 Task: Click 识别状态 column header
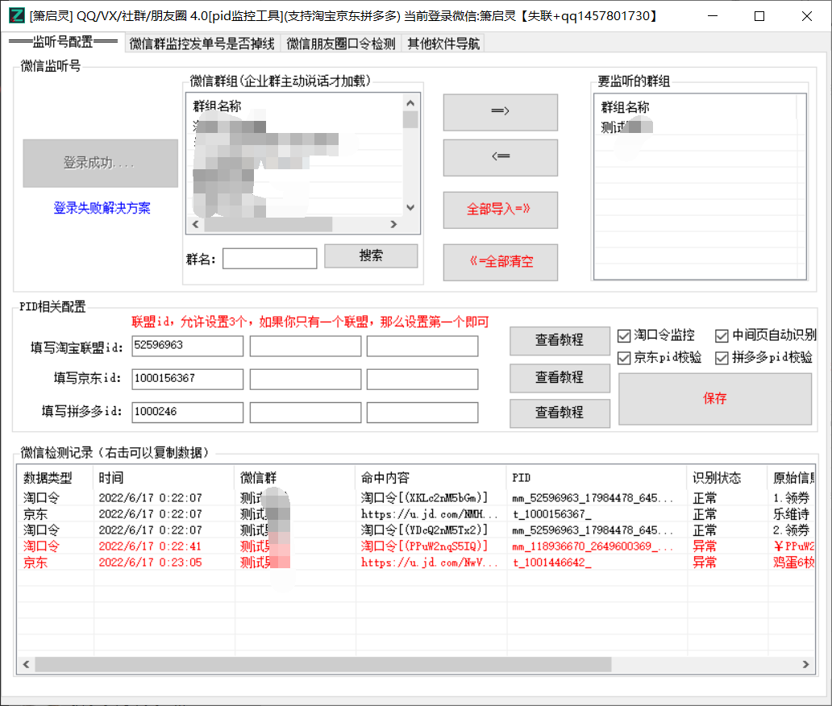coord(727,478)
